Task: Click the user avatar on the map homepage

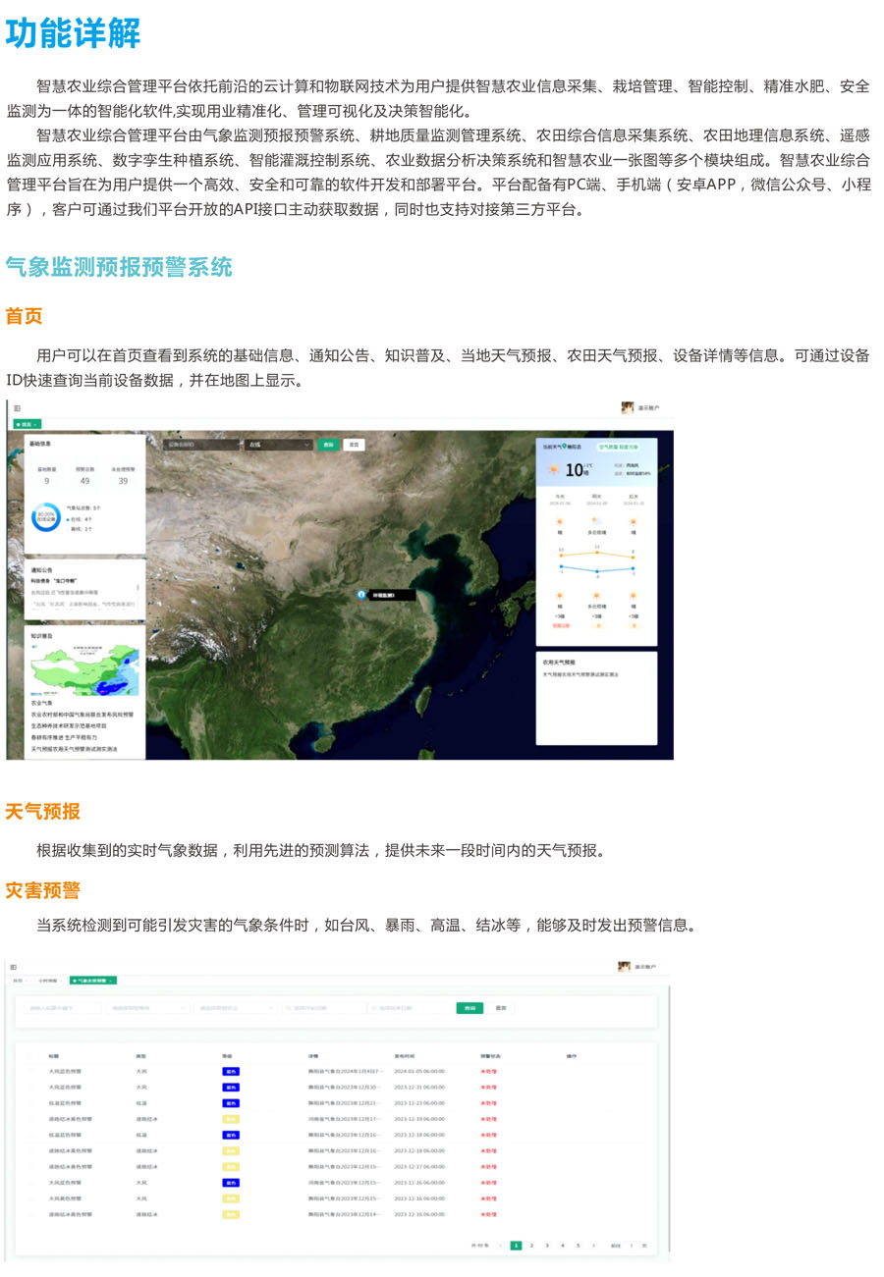Action: [627, 407]
